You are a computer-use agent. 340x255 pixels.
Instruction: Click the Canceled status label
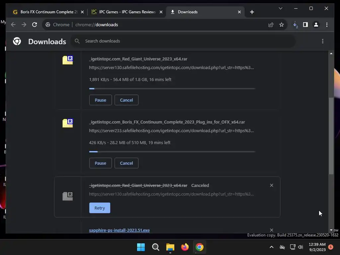coord(200,185)
